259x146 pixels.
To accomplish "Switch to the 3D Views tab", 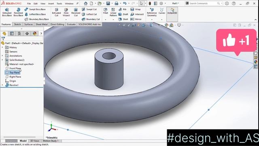I will click(x=35, y=141).
